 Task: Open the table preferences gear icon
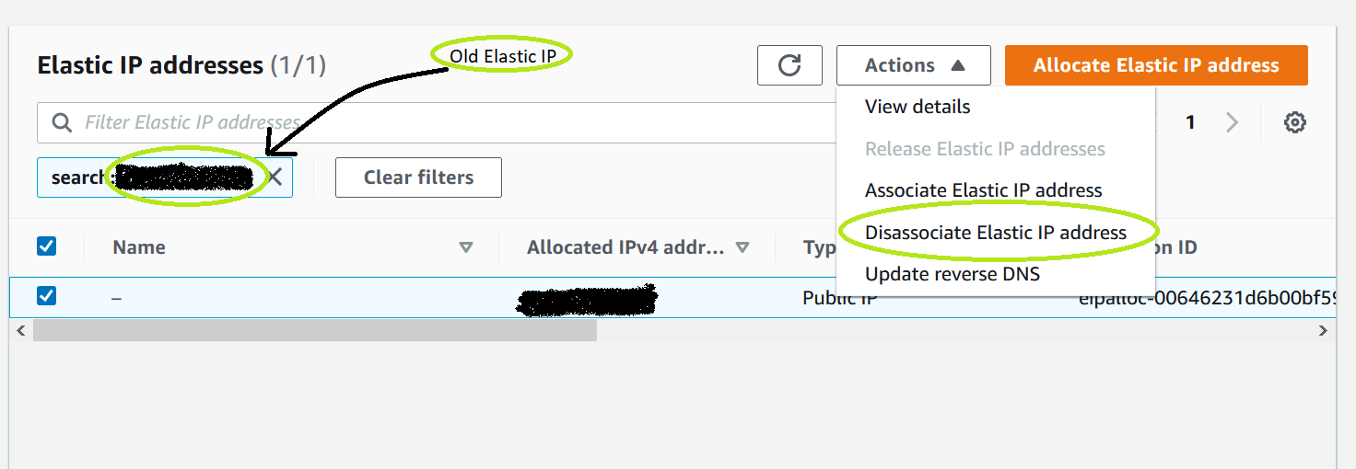[x=1295, y=122]
